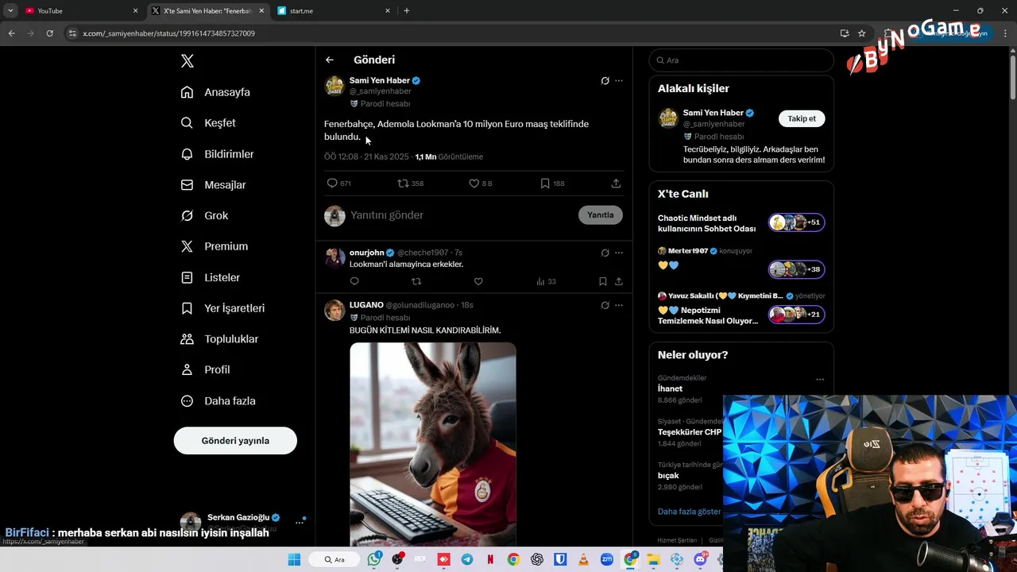The image size is (1017, 572).
Task: Open Listeler in the sidebar
Action: click(x=210, y=277)
